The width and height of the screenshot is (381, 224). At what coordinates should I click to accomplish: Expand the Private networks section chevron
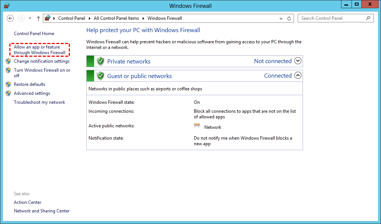click(298, 61)
